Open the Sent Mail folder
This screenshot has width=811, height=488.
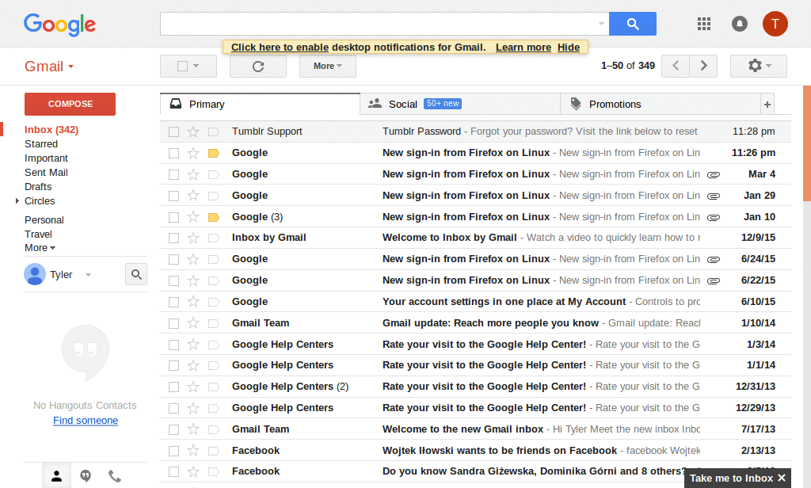[x=46, y=173]
